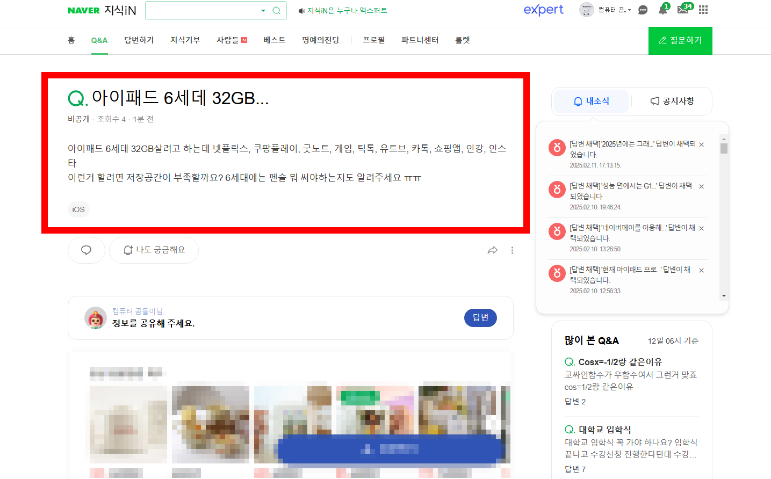The image size is (771, 479).
Task: Dismiss the '현재 아이패드 프로' notification
Action: coord(701,271)
